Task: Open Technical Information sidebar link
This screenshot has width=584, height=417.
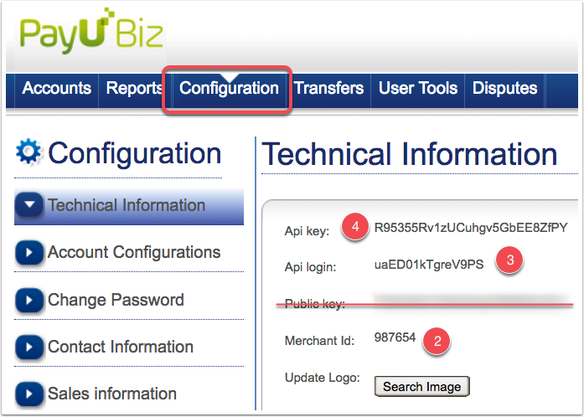Action: pos(127,205)
